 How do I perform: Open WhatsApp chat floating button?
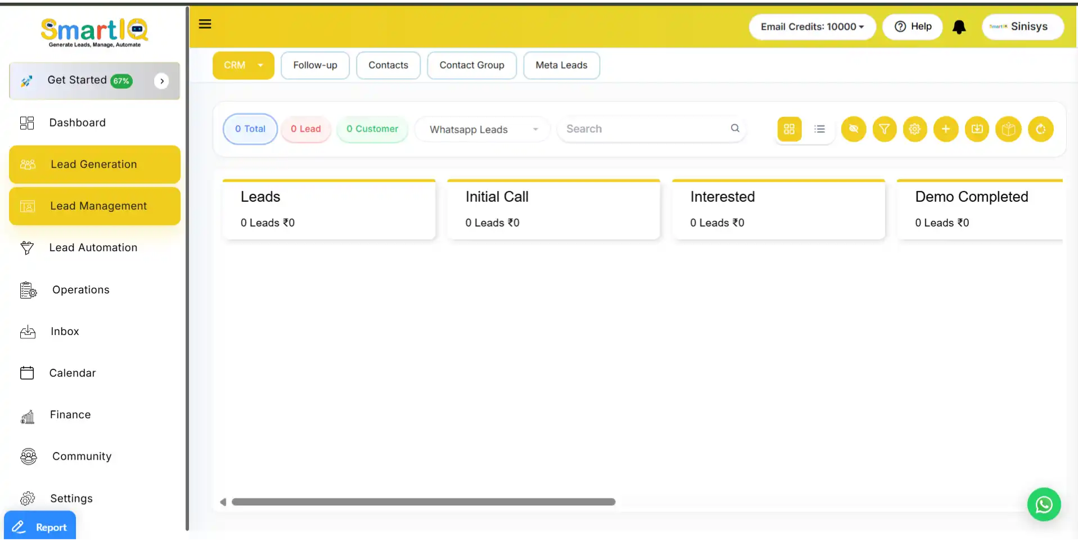[x=1044, y=504]
